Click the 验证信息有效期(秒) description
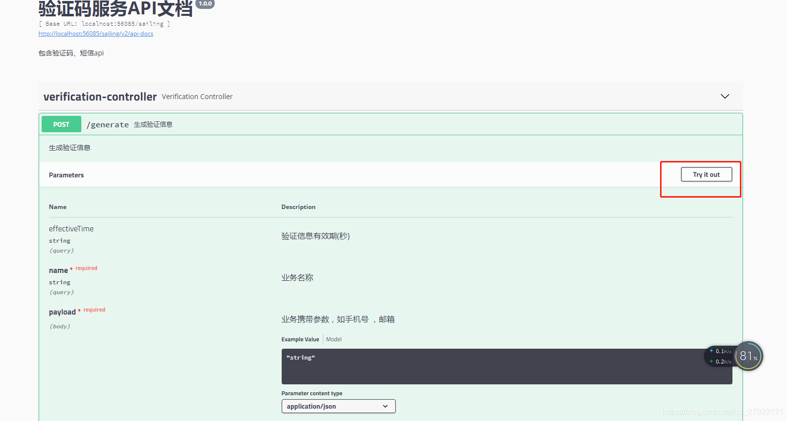The width and height of the screenshot is (787, 421). (315, 236)
